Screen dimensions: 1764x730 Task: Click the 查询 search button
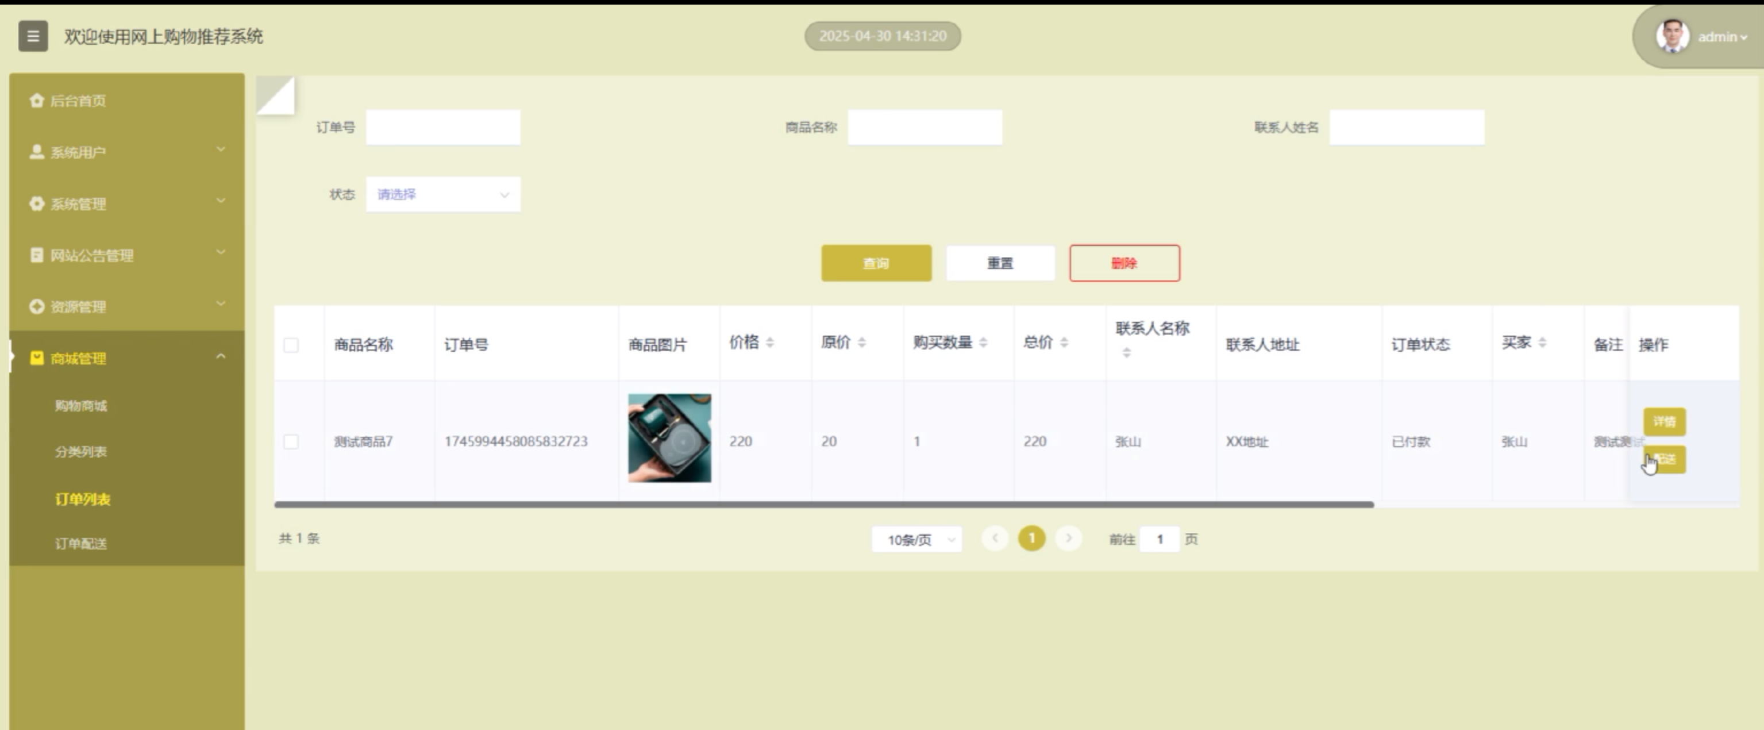pos(876,263)
